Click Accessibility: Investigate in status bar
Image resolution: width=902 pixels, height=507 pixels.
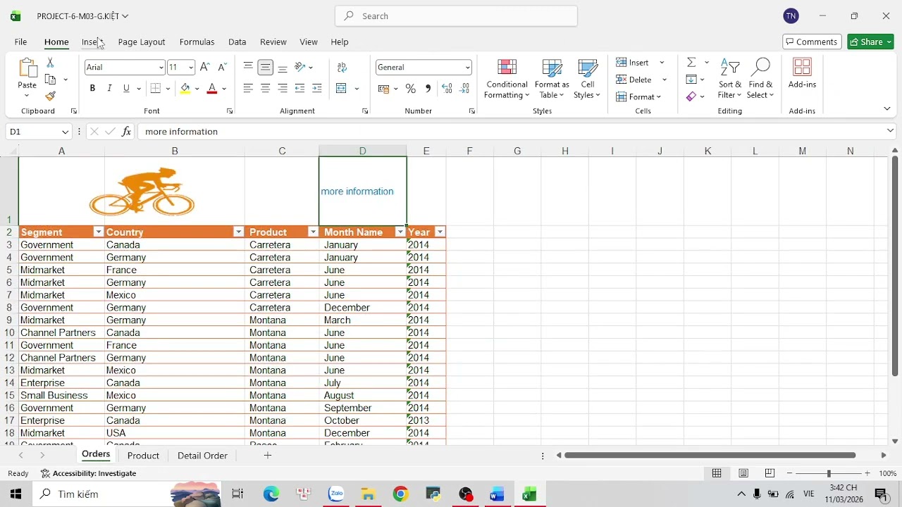coord(89,474)
